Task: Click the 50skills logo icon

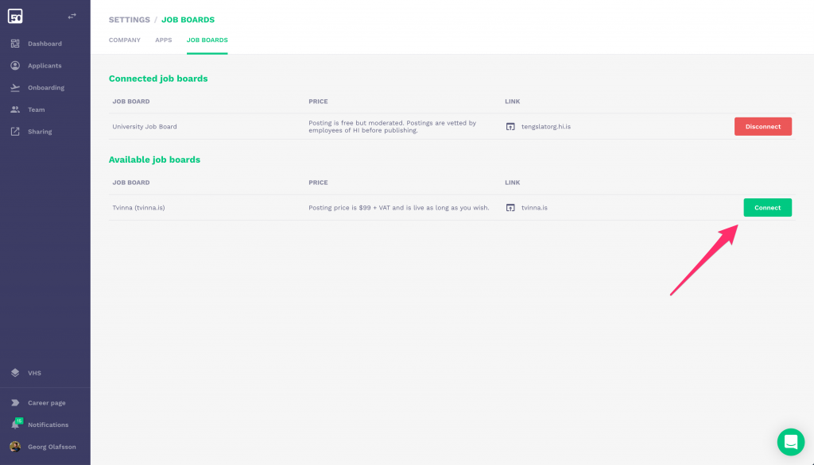Action: click(x=15, y=16)
